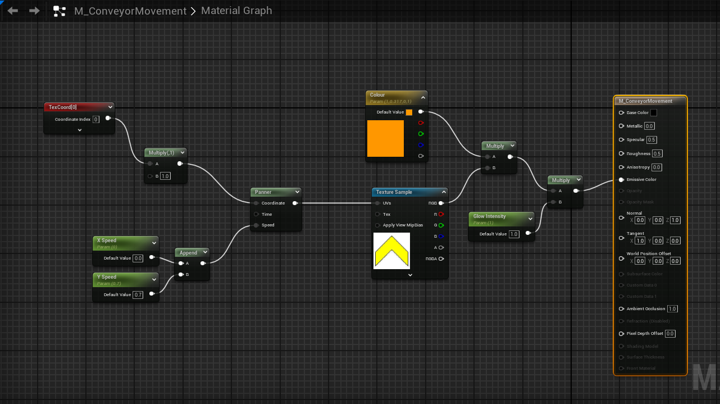This screenshot has width=720, height=404.
Task: Click the Texture Sample G output pin
Action: click(x=441, y=225)
